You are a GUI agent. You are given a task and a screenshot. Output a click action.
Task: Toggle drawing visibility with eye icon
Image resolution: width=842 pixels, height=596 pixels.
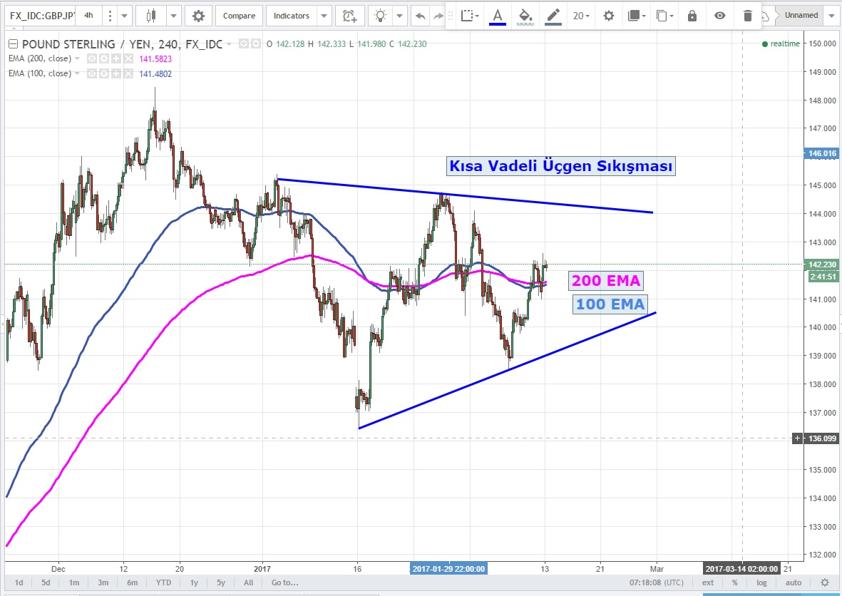pyautogui.click(x=720, y=16)
